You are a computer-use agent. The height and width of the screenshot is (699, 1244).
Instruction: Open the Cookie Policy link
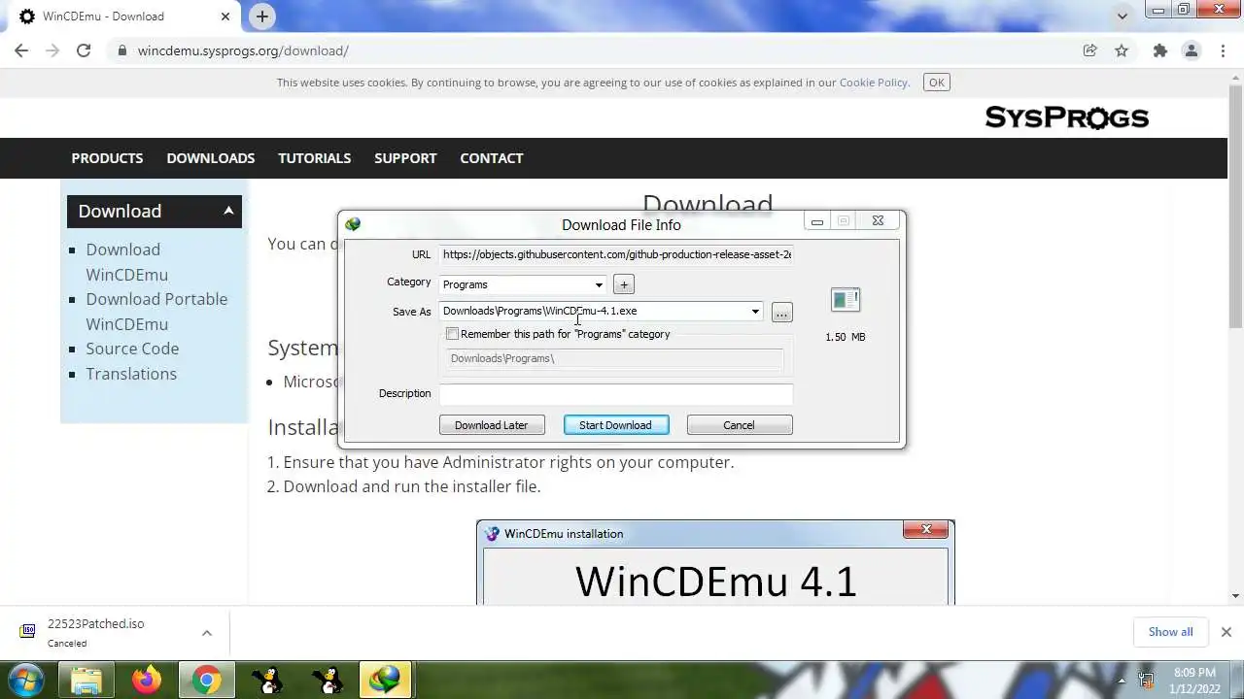tap(873, 83)
